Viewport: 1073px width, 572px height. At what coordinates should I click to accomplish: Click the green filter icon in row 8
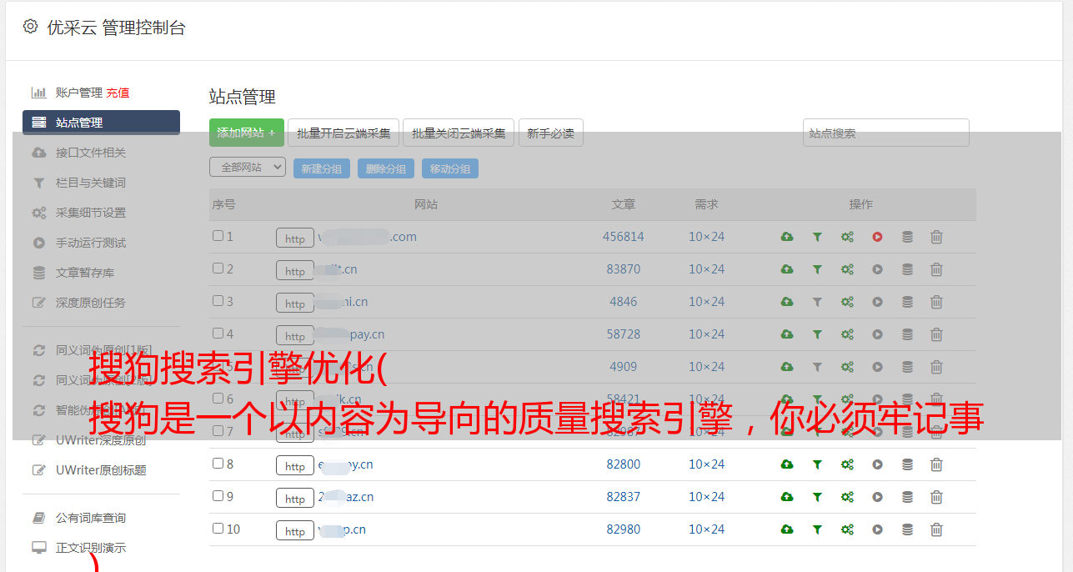(x=817, y=464)
